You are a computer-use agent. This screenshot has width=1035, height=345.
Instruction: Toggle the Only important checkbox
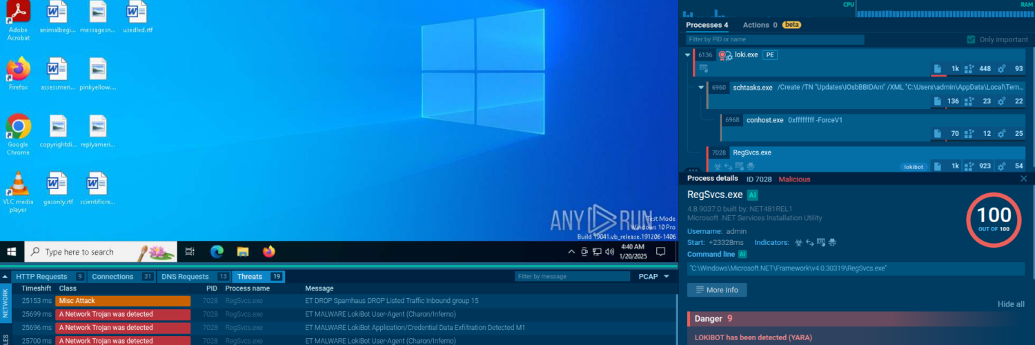pos(971,40)
